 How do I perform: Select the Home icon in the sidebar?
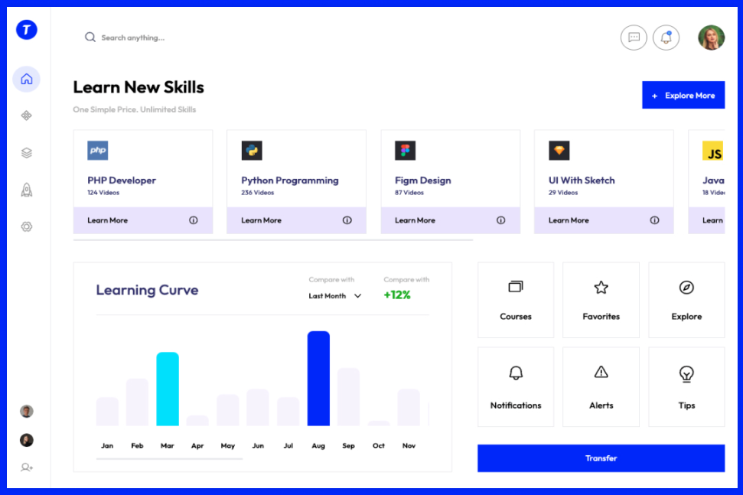[x=26, y=79]
